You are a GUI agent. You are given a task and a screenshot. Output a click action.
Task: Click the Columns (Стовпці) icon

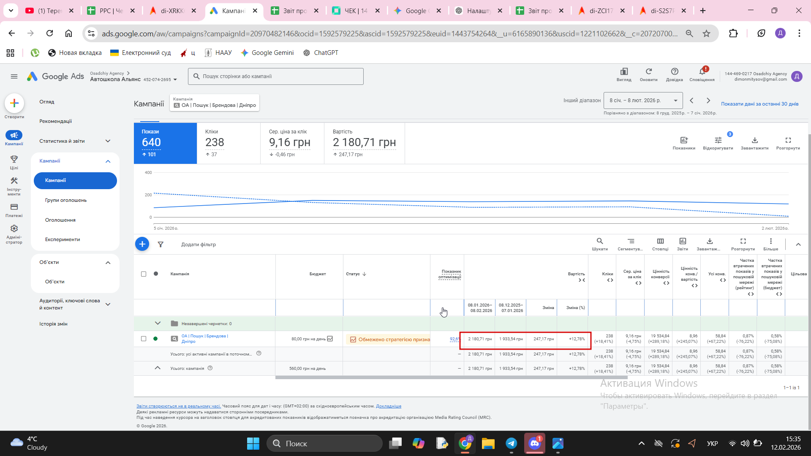[660, 241]
